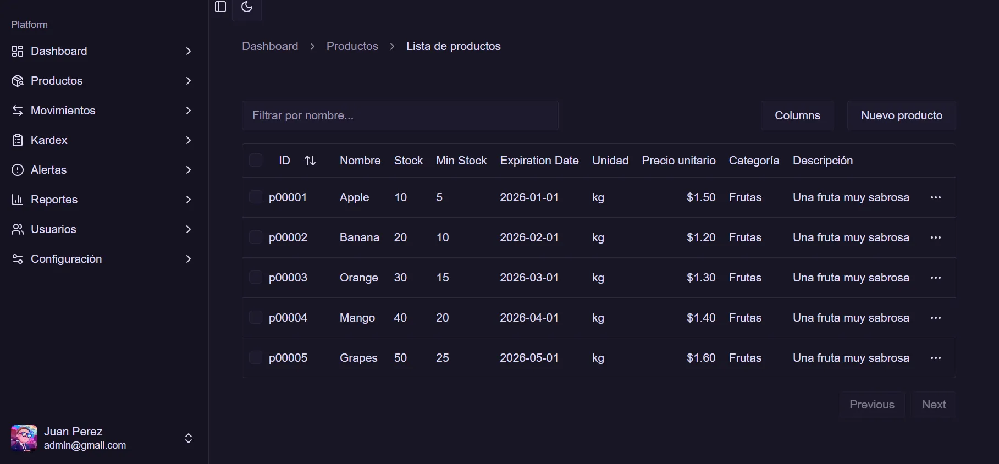Expand the Configuración section chevron
Image resolution: width=999 pixels, height=464 pixels.
coord(189,259)
